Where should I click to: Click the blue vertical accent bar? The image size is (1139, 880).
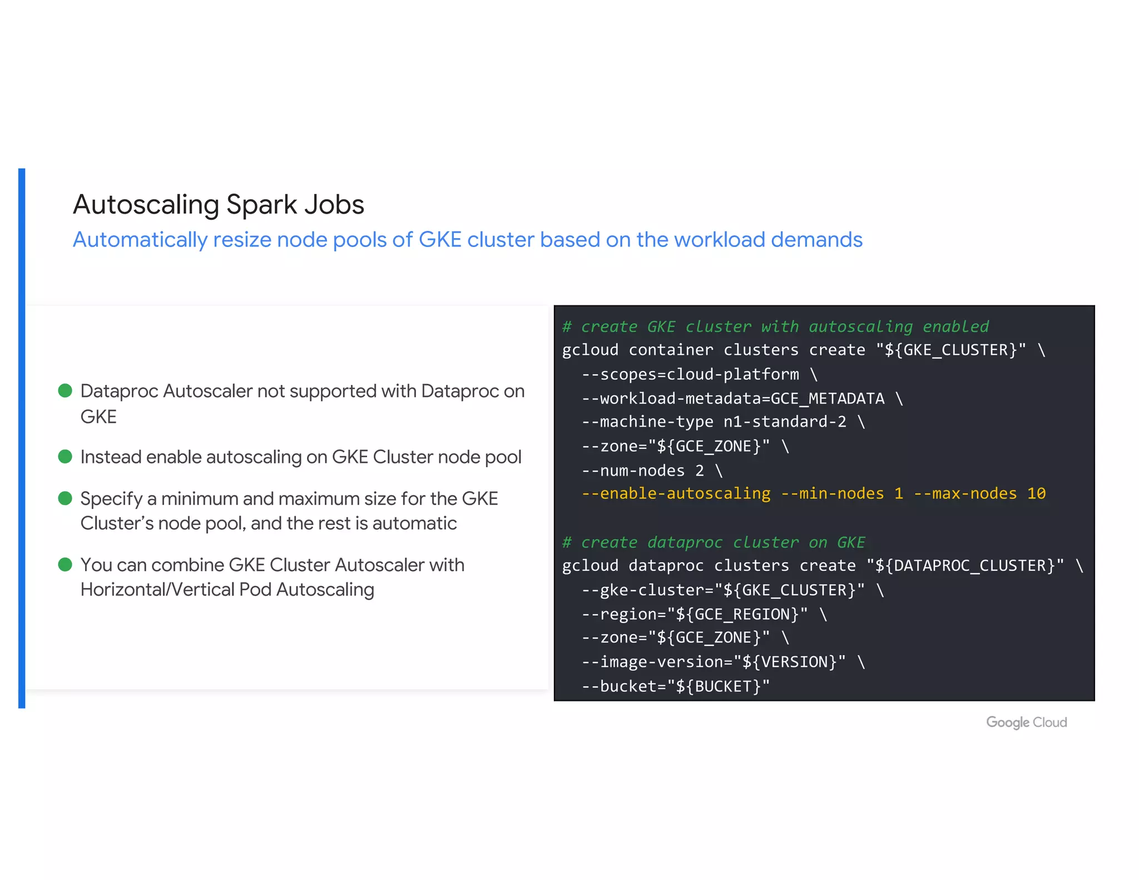[x=22, y=438]
